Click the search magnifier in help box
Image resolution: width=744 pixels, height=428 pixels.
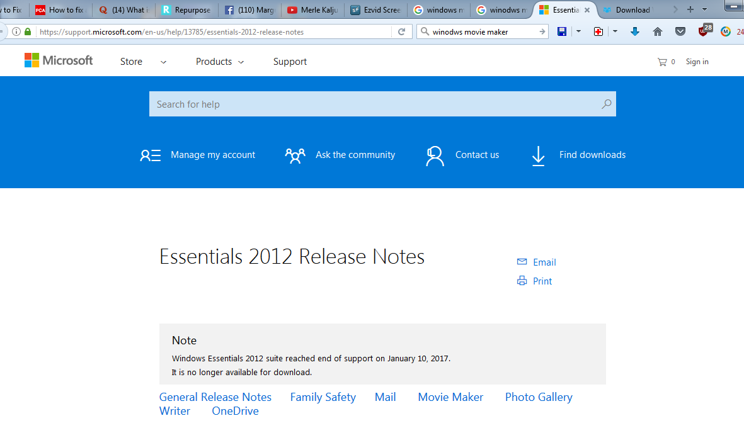tap(607, 104)
